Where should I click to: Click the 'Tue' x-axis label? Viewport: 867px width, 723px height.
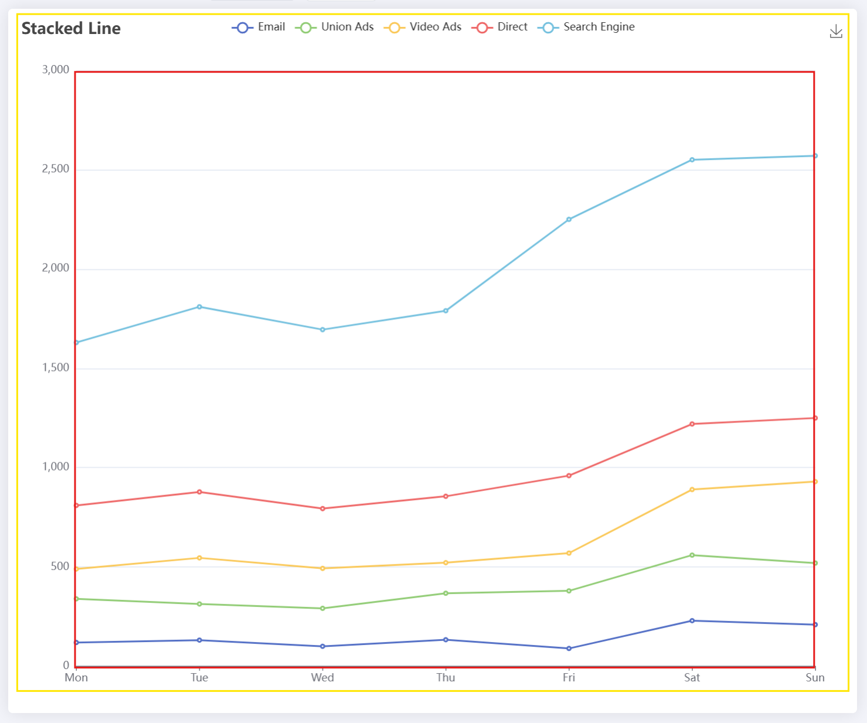coord(199,678)
